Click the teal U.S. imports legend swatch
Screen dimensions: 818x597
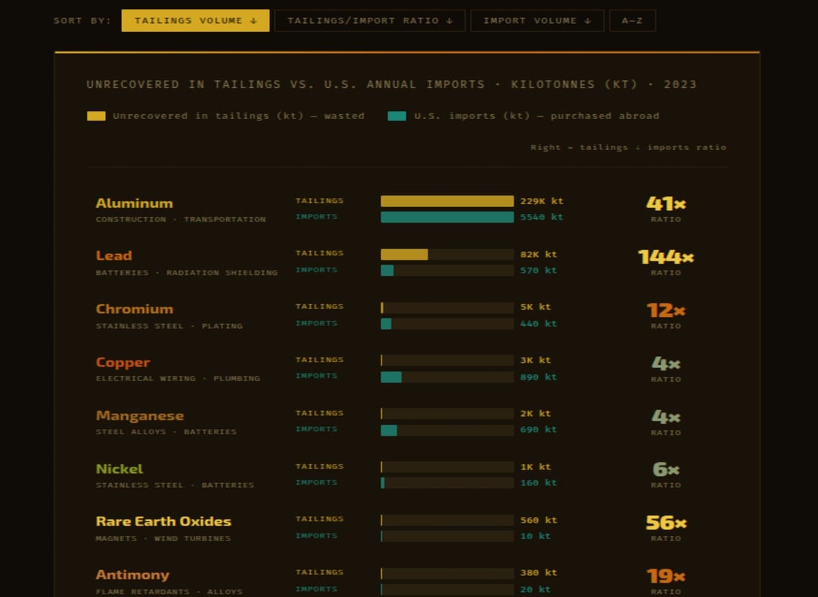point(397,116)
